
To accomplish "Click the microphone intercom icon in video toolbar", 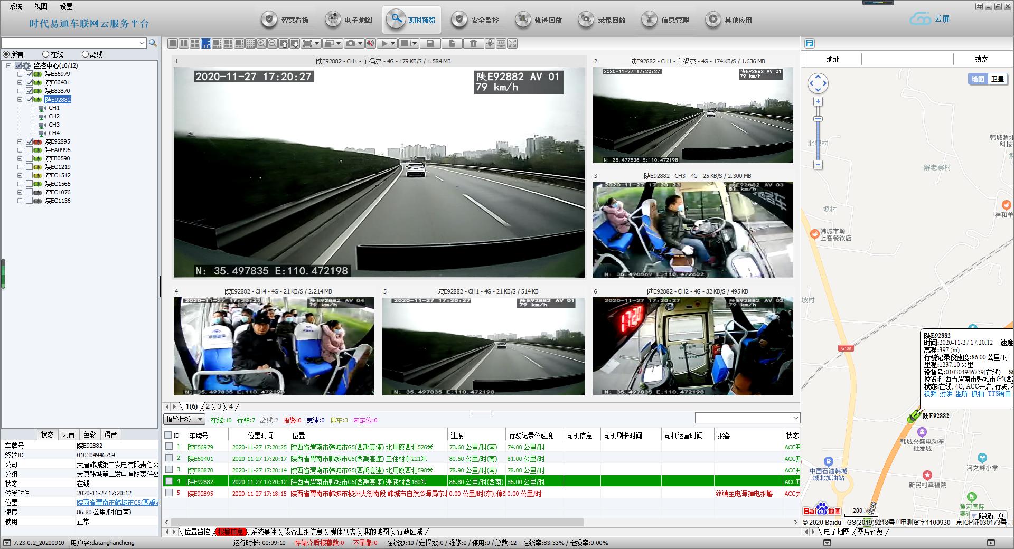I will coord(490,43).
